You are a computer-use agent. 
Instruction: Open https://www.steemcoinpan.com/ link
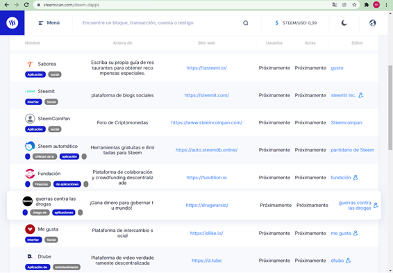(x=206, y=122)
